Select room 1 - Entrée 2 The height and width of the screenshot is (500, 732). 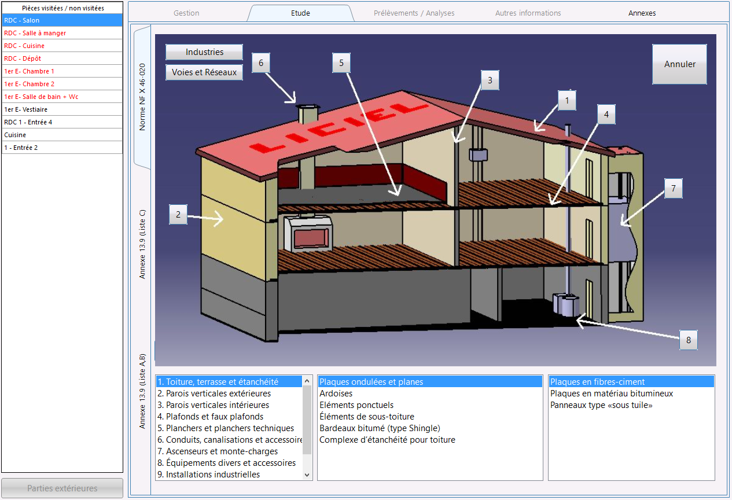click(62, 148)
